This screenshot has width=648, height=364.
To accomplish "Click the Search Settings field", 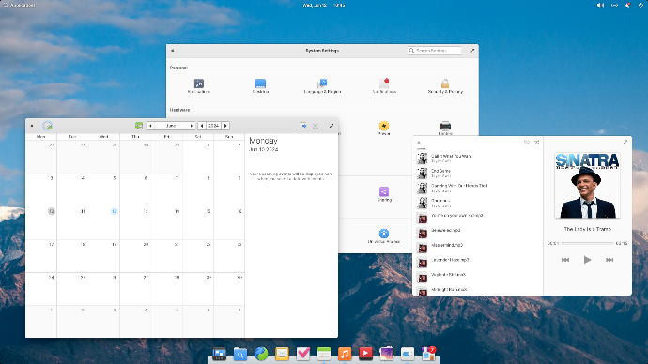I will (x=434, y=51).
